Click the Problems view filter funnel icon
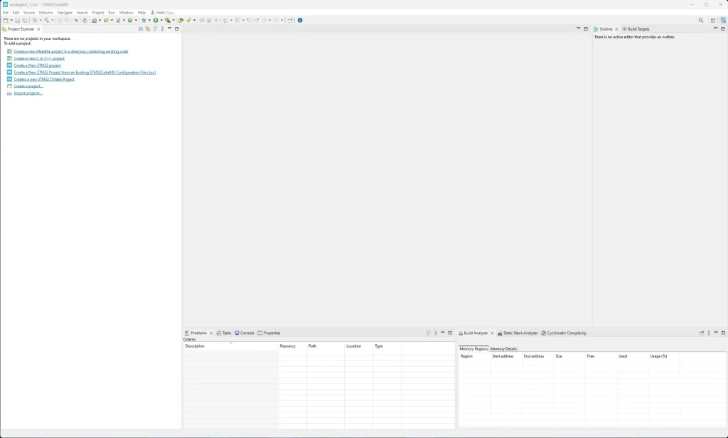 pos(428,333)
